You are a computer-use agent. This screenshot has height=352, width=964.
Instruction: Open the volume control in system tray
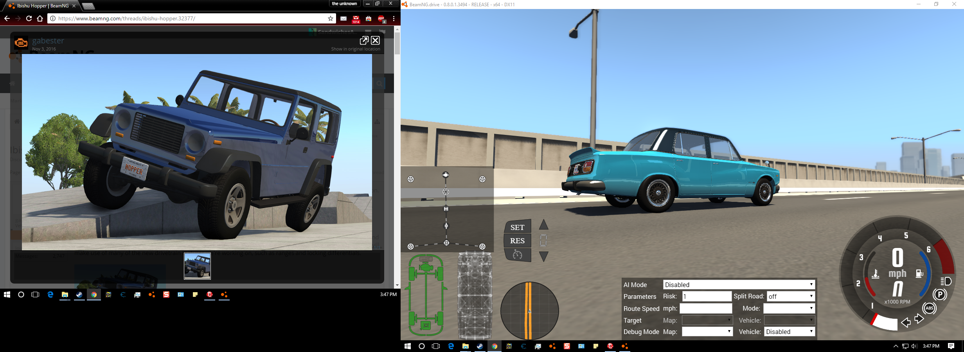tap(914, 346)
